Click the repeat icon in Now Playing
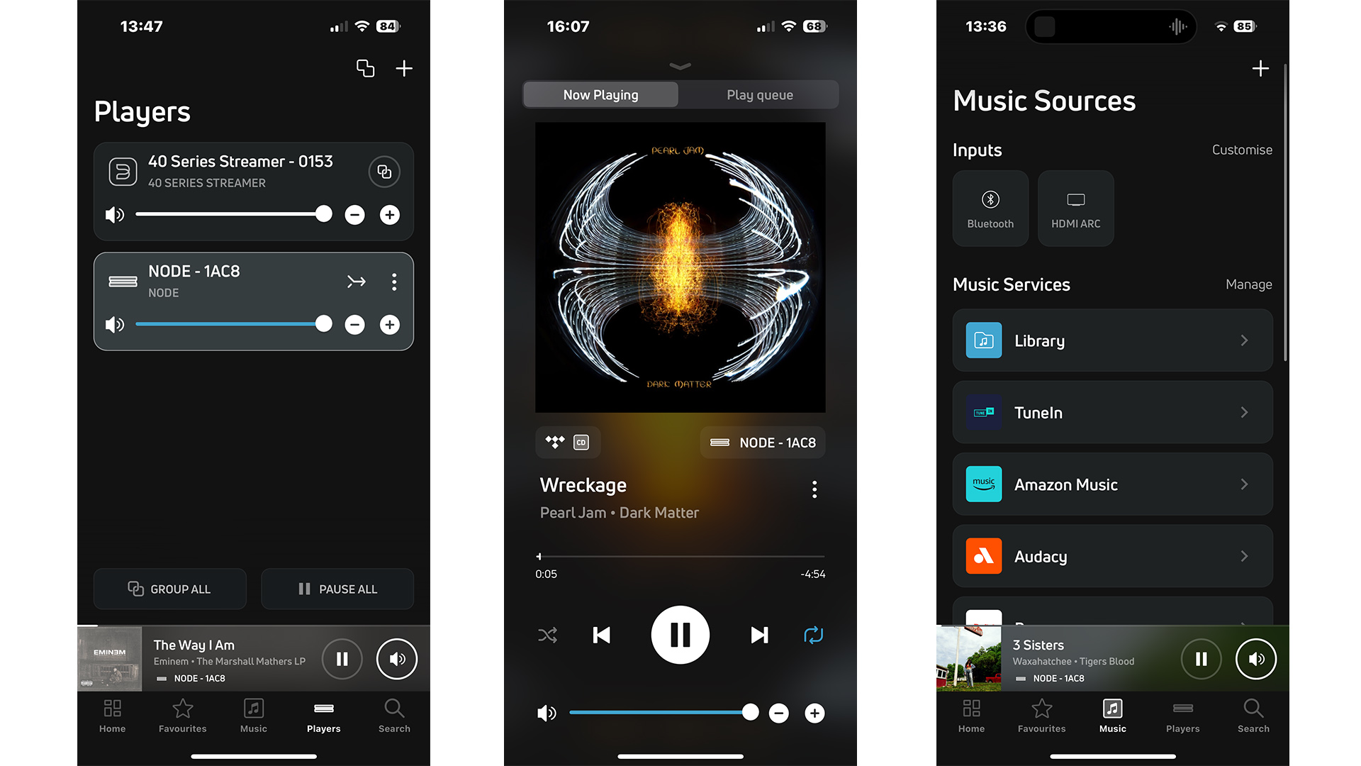This screenshot has height=766, width=1361. [x=812, y=635]
